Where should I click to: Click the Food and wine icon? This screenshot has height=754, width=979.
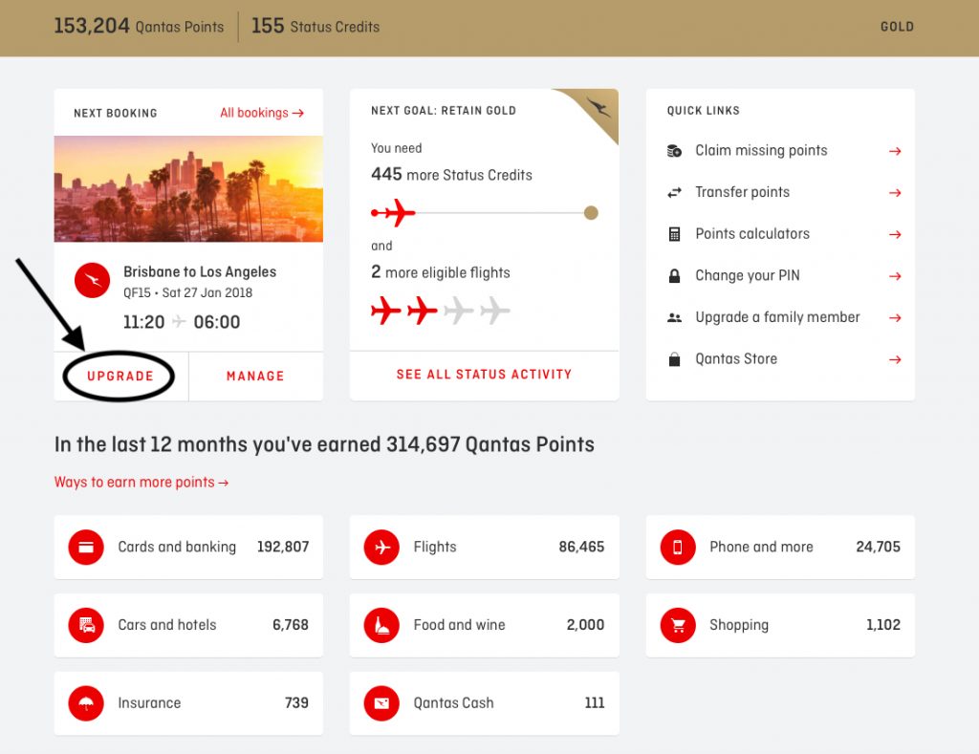point(381,625)
